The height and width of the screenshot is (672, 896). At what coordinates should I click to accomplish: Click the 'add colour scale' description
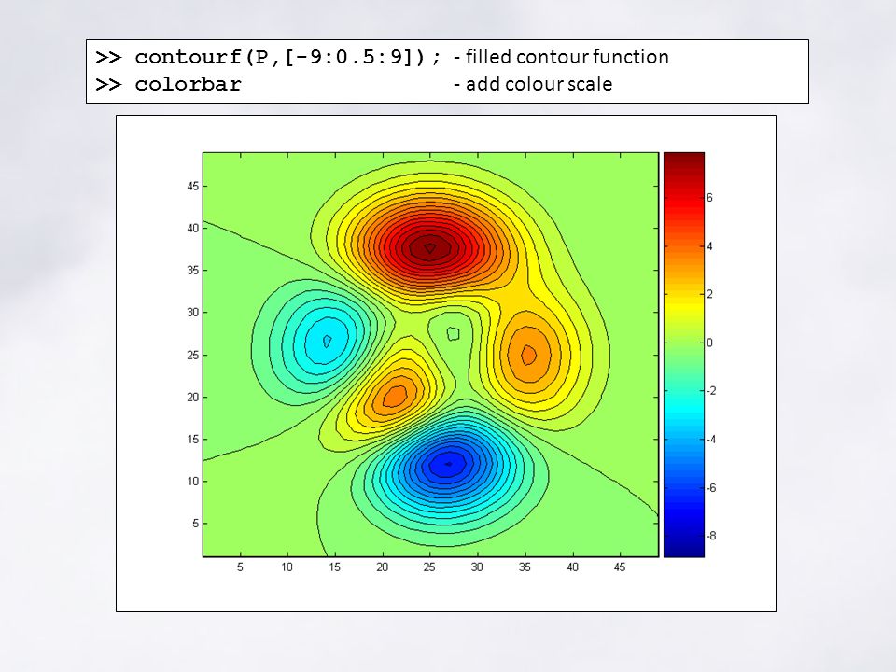(x=533, y=84)
